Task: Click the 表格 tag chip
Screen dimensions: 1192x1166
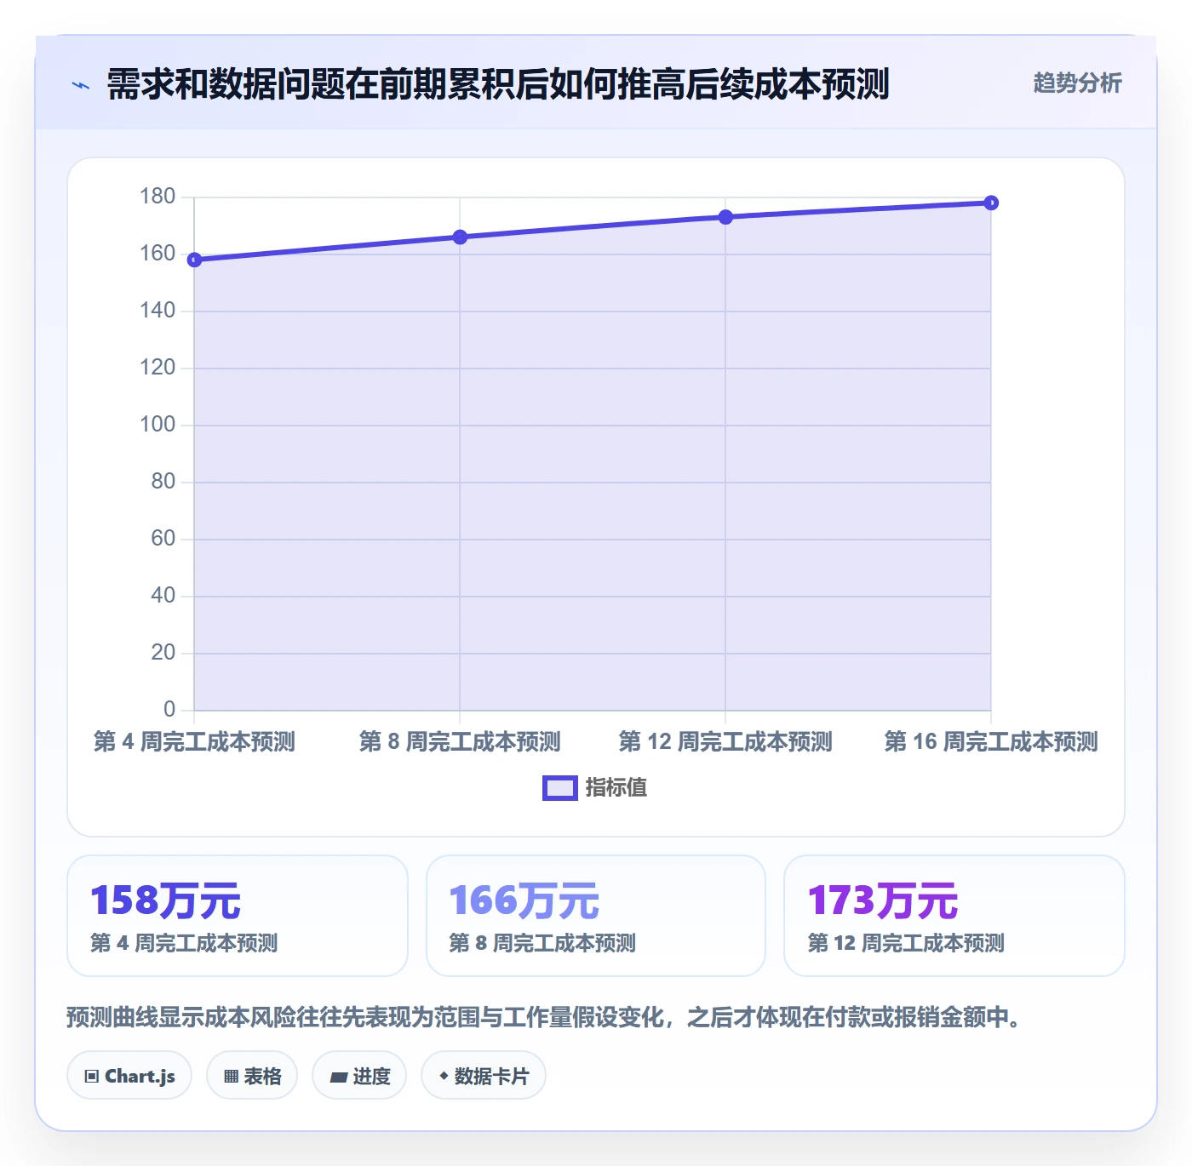Action: [x=252, y=1076]
